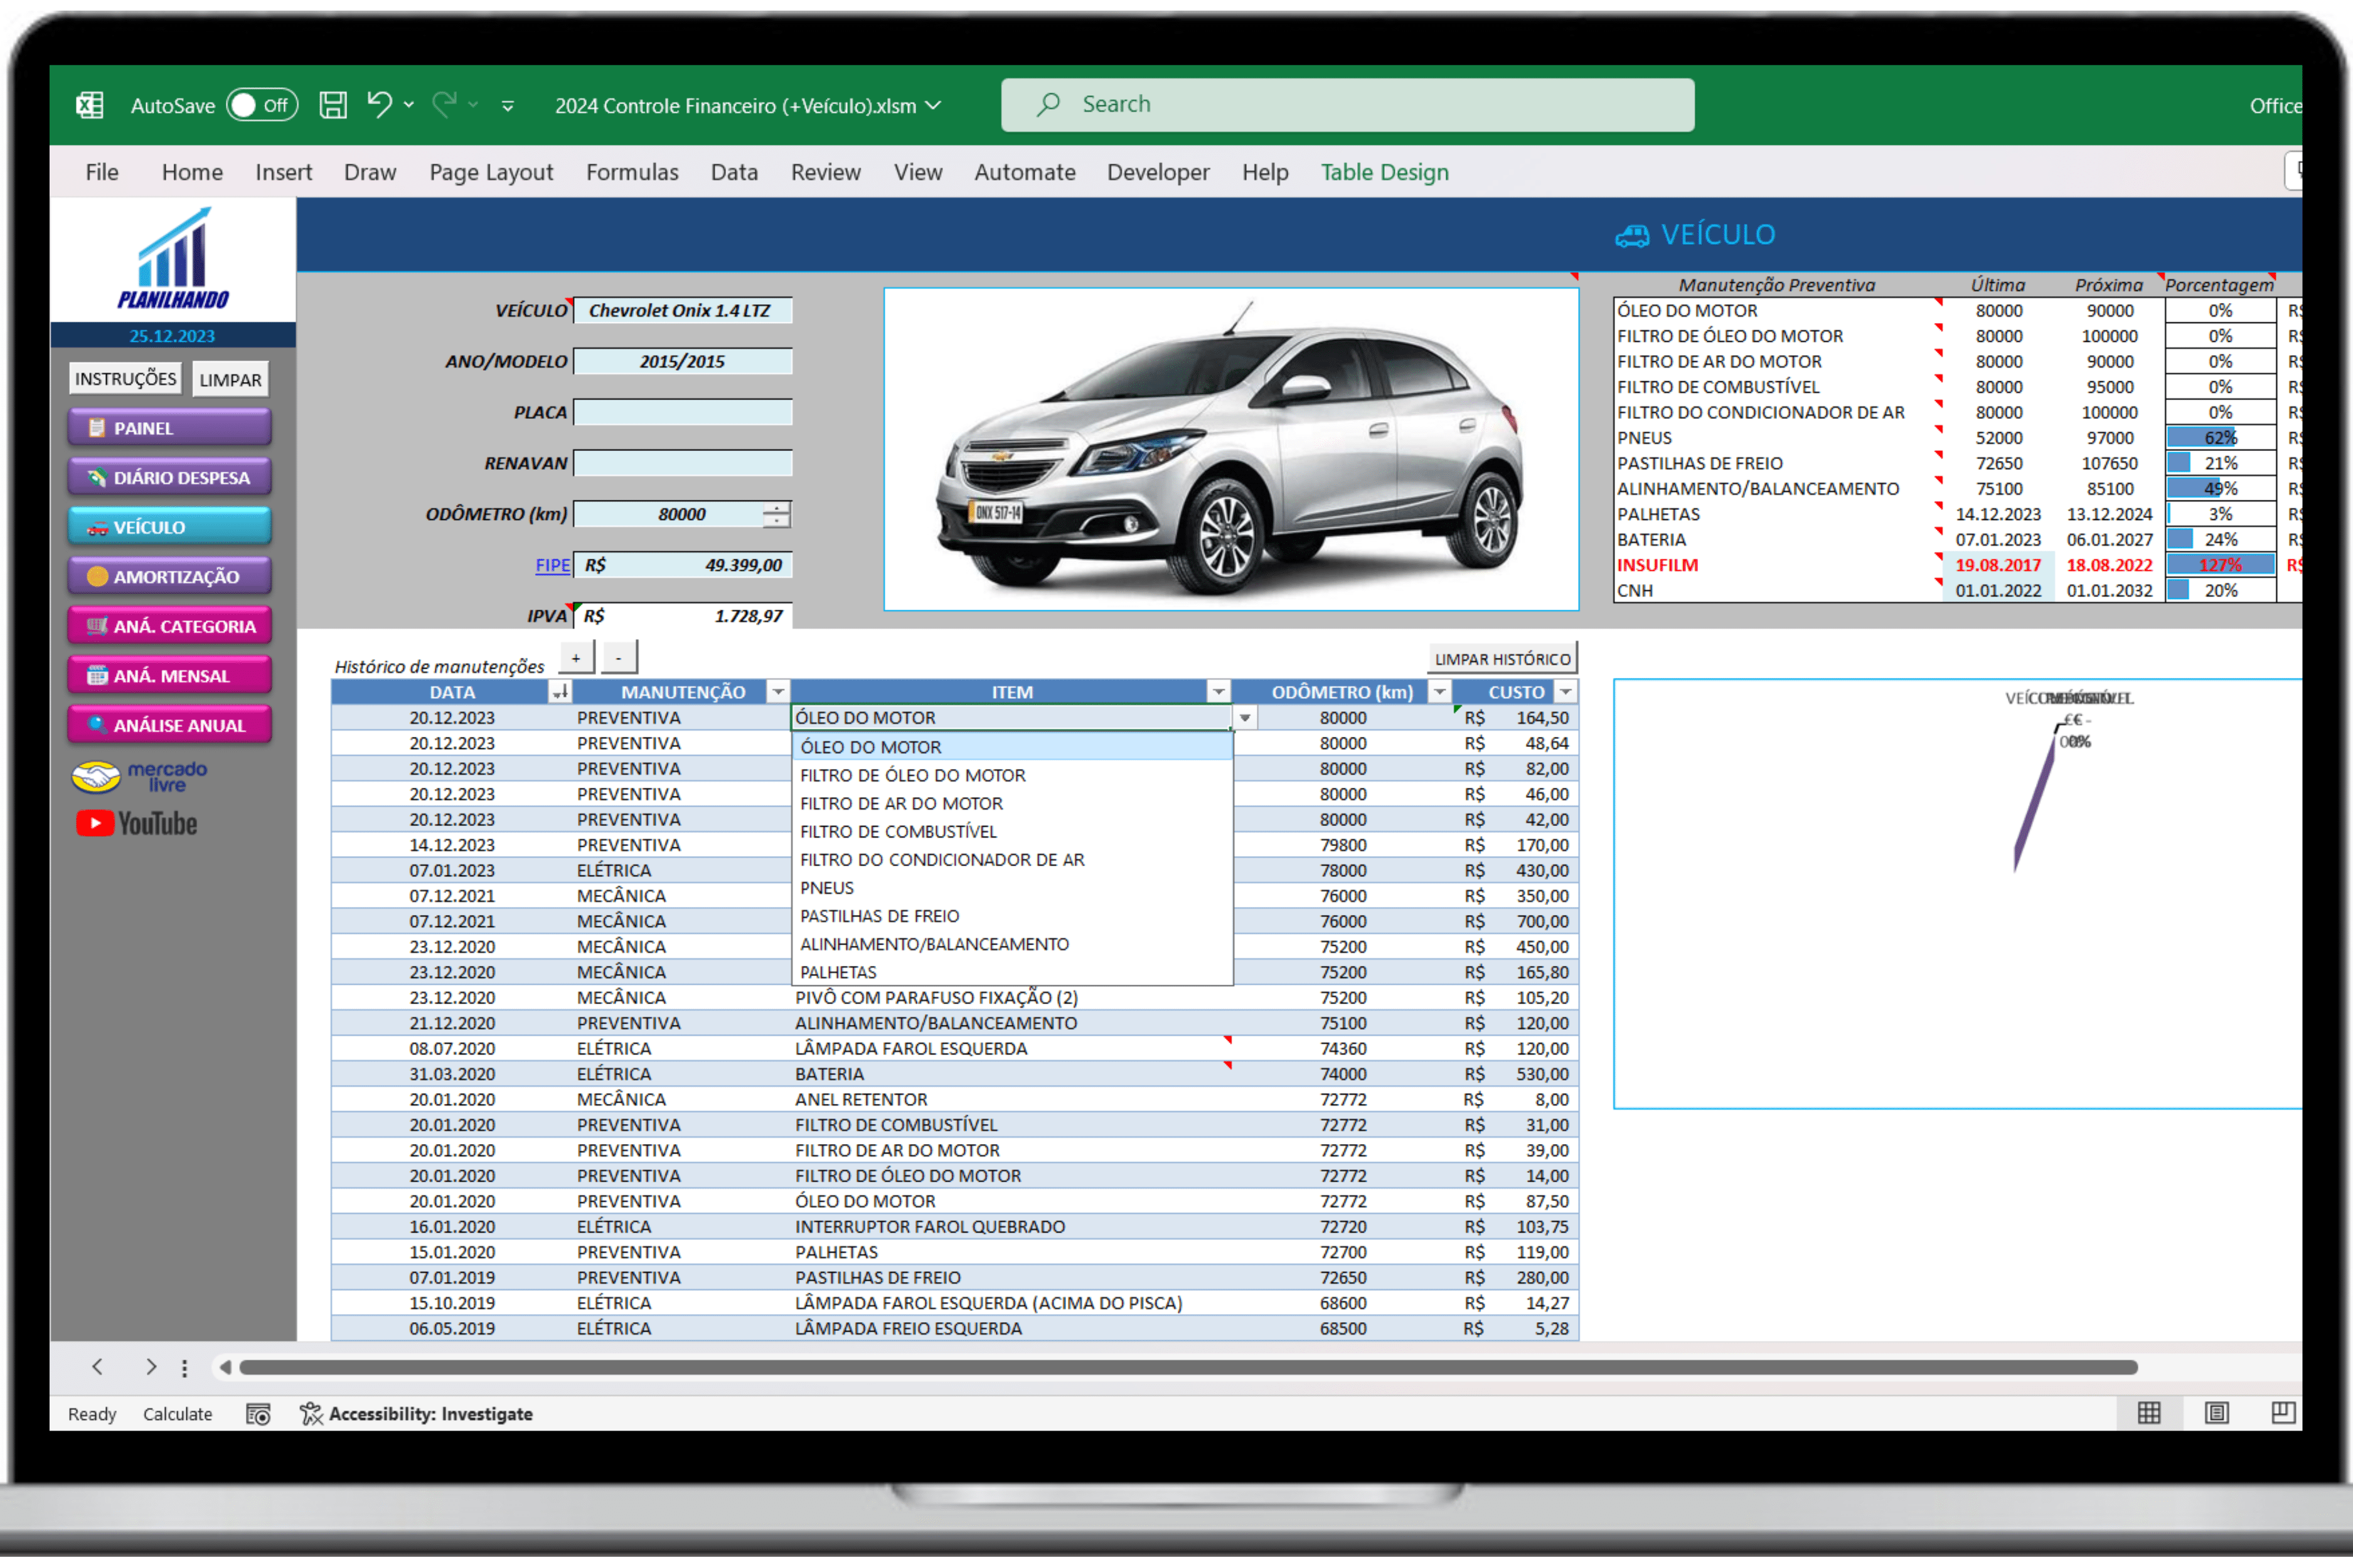Click the next sheet arrow
This screenshot has height=1568, width=2353.
(x=151, y=1367)
